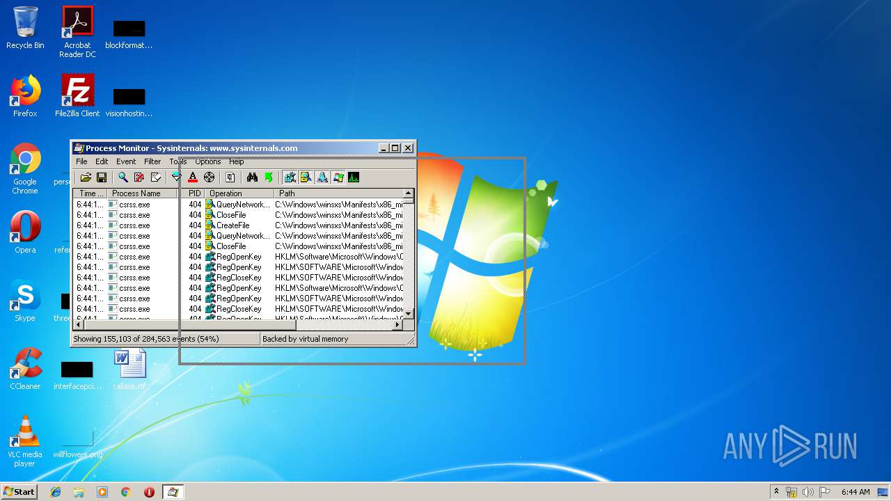891x501 pixels.
Task: Toggle Show Process and Thread Activity icon
Action: tap(338, 177)
